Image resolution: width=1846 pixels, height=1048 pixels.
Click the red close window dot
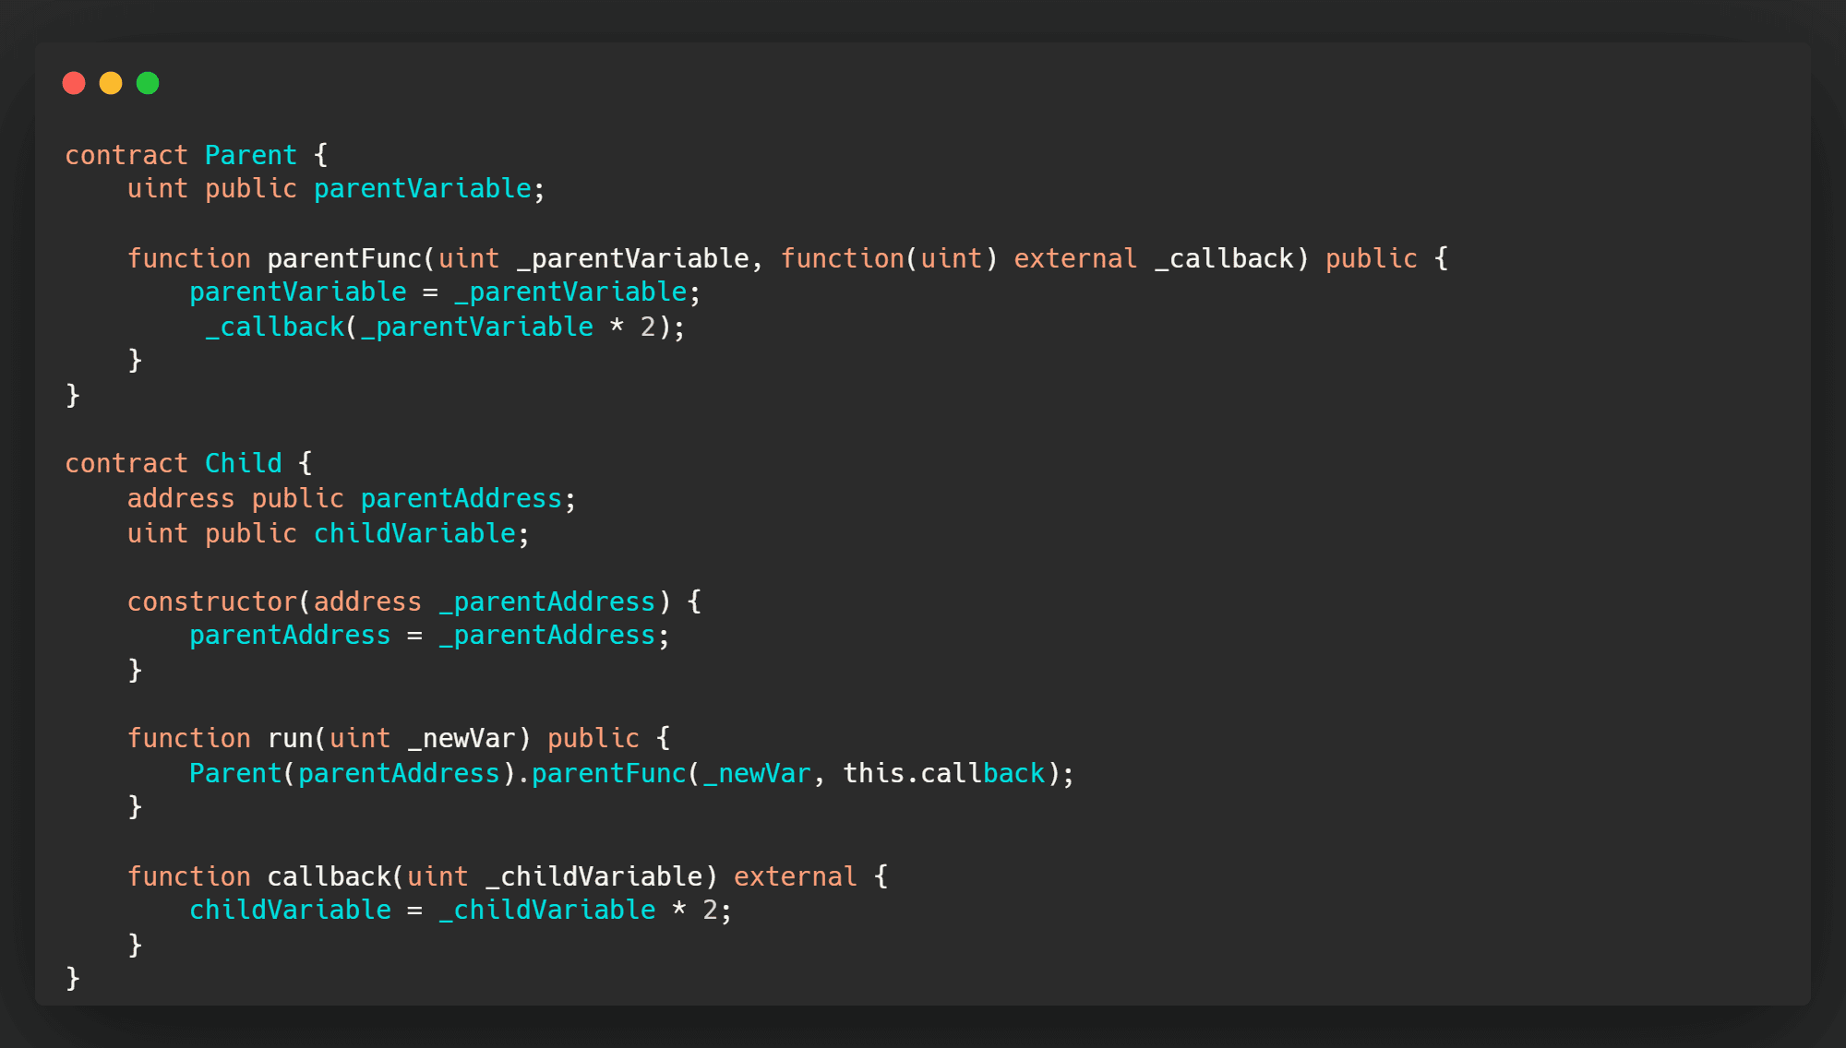(74, 83)
